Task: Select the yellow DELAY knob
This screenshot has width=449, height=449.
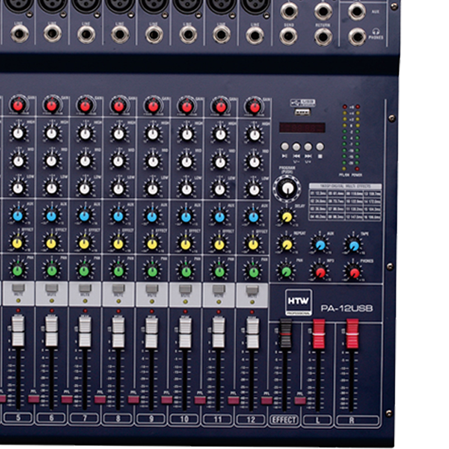Action: pos(287,217)
